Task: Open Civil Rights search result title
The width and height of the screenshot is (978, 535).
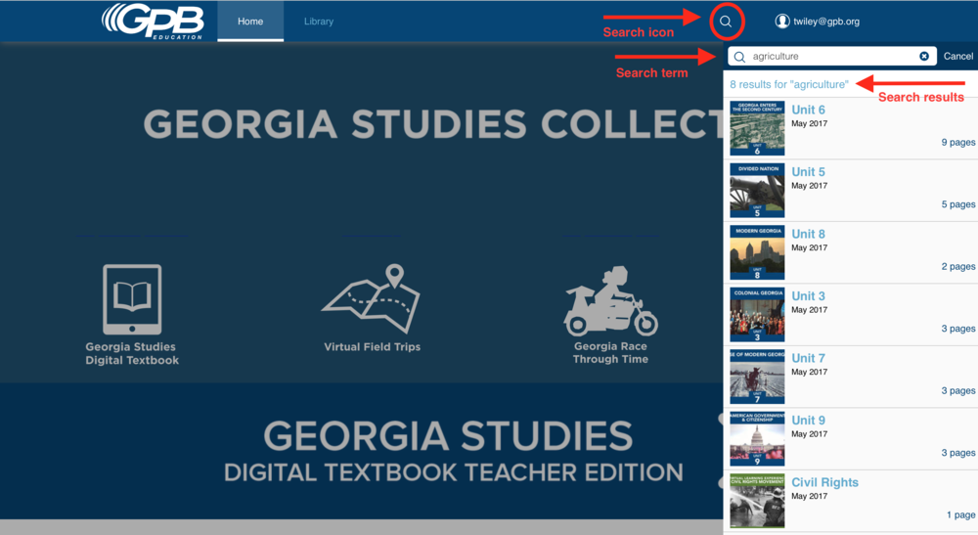Action: coord(825,482)
